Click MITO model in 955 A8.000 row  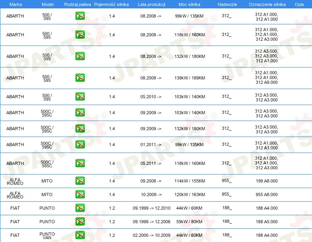[x=47, y=194]
